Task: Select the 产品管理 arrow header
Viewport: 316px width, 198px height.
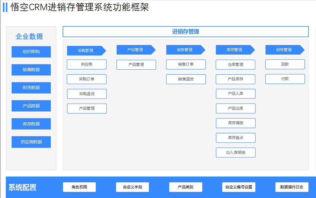Action: [136, 50]
